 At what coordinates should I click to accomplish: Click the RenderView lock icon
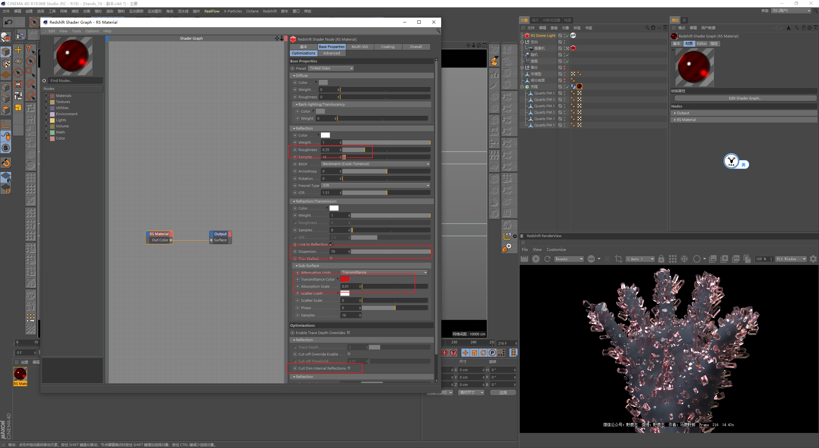(661, 259)
